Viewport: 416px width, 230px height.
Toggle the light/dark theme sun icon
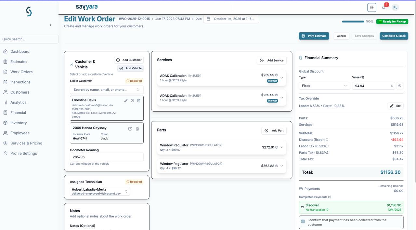372,7
